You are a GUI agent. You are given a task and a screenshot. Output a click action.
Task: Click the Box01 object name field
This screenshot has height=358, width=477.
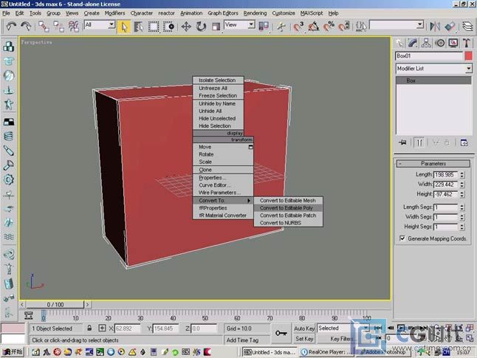[429, 56]
